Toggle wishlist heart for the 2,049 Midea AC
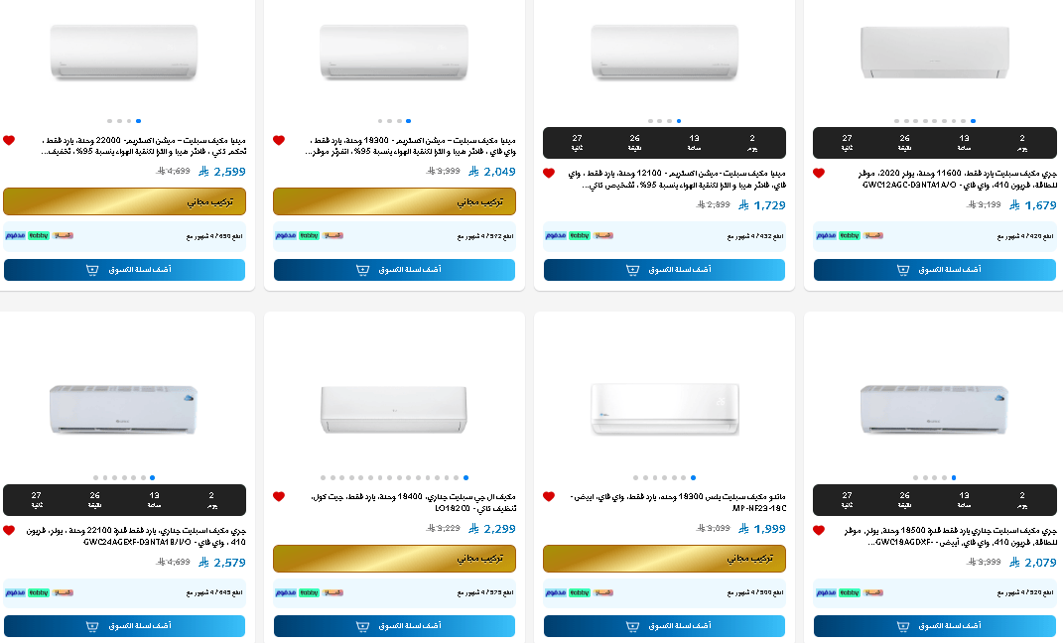Viewport: 1063px width, 643px height. [x=279, y=140]
